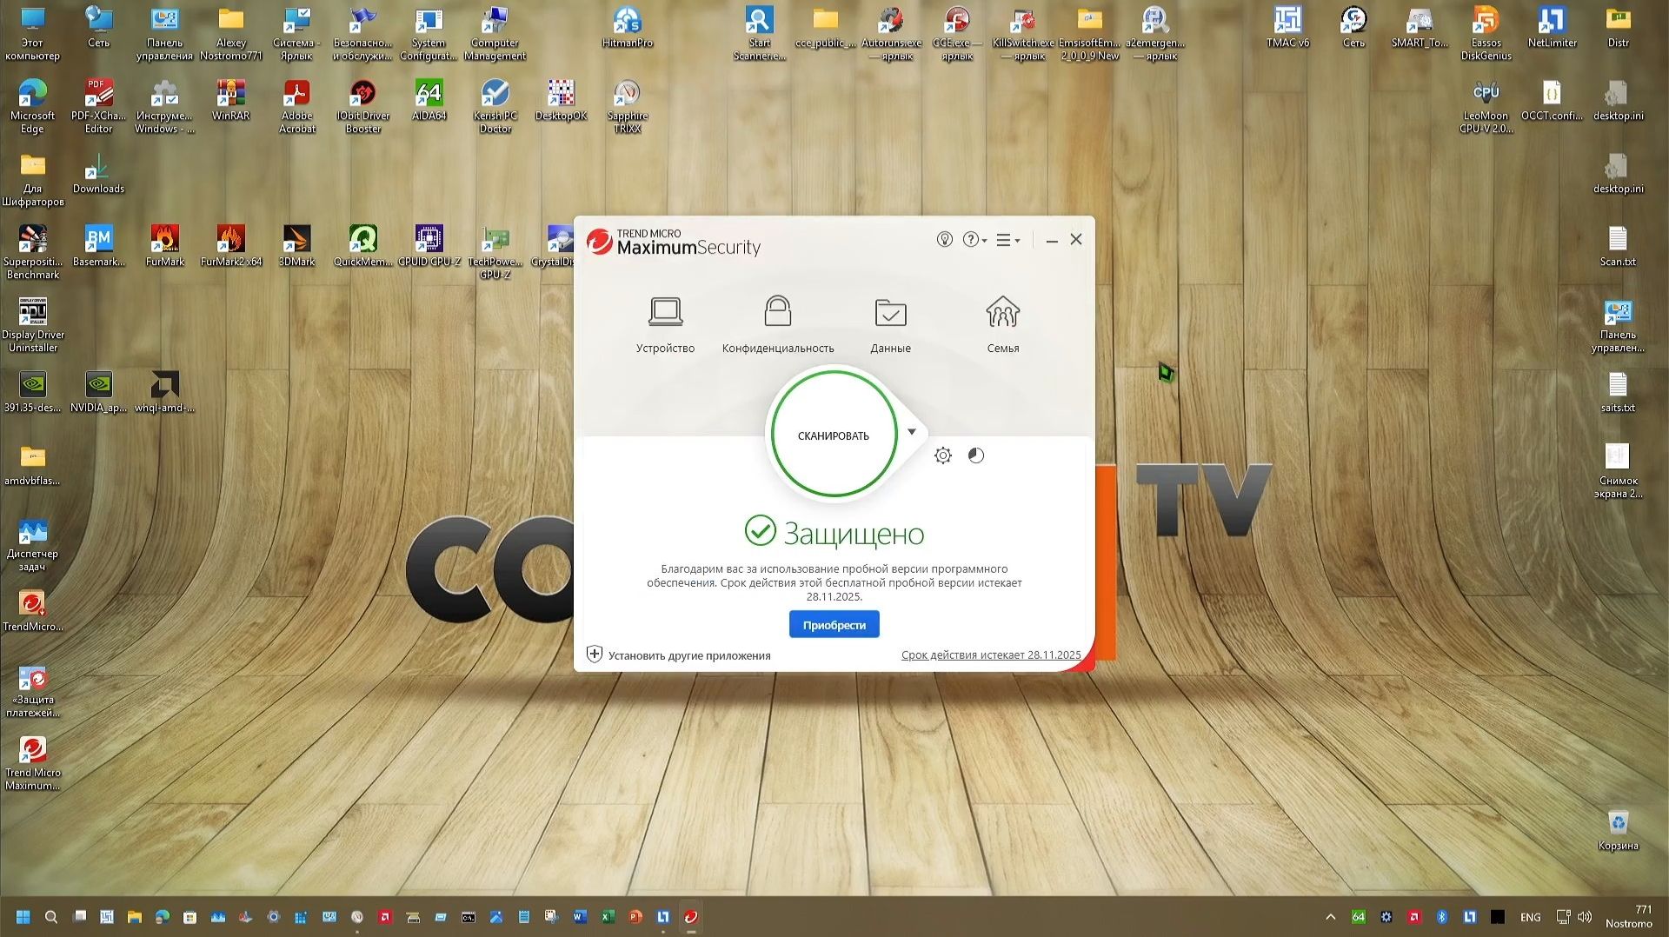Select the FurMark desktop icon

pos(164,247)
